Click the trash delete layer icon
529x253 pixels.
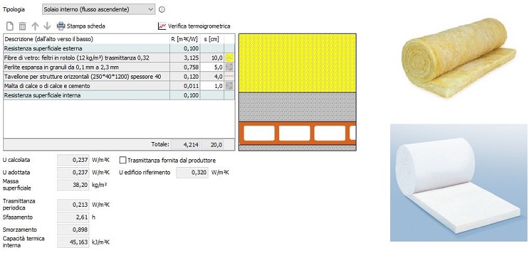(22, 26)
